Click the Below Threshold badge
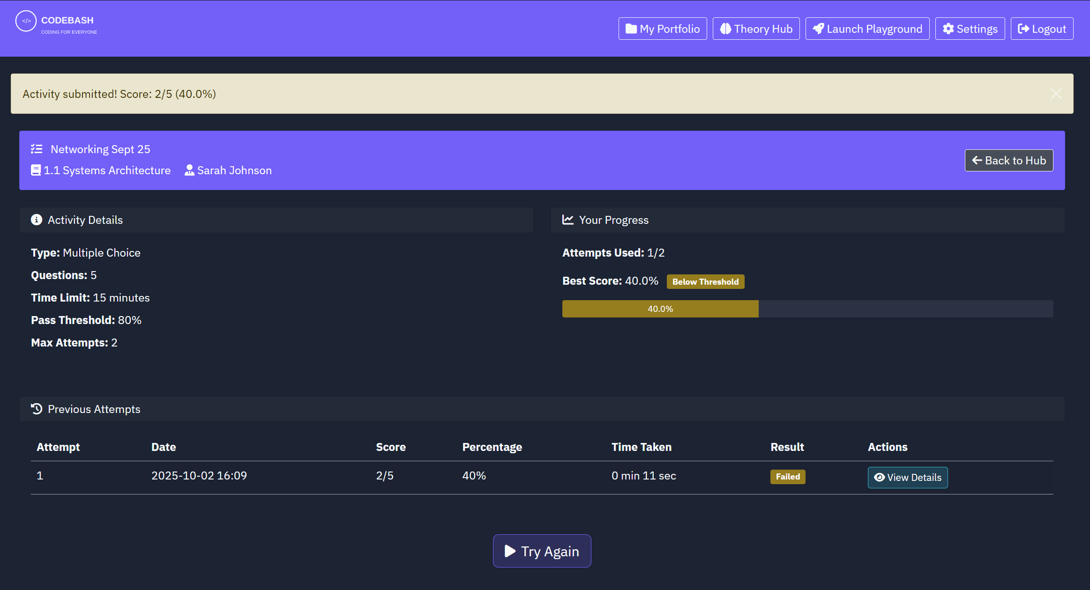The image size is (1090, 590). click(705, 282)
